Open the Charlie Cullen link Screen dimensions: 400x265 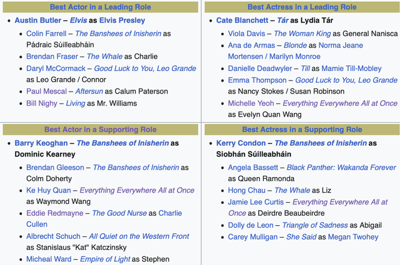pos(104,219)
